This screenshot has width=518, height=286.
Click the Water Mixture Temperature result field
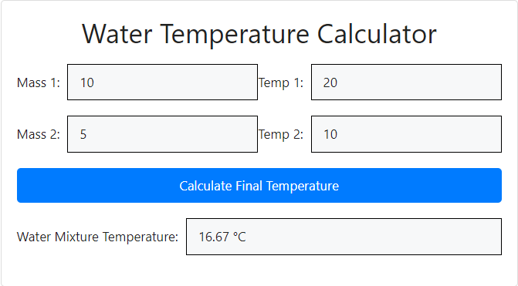tap(344, 237)
